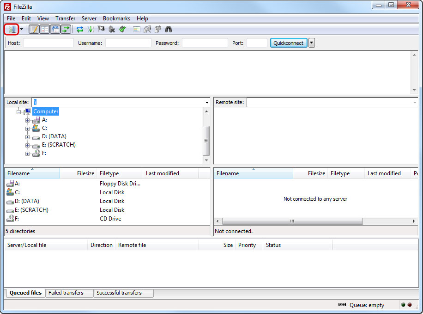Click the Refresh file lists icon
The height and width of the screenshot is (314, 423).
point(80,29)
